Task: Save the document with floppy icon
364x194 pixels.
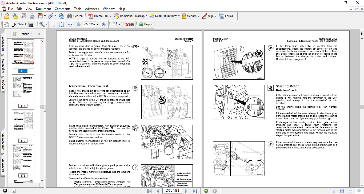Action: pos(24,16)
